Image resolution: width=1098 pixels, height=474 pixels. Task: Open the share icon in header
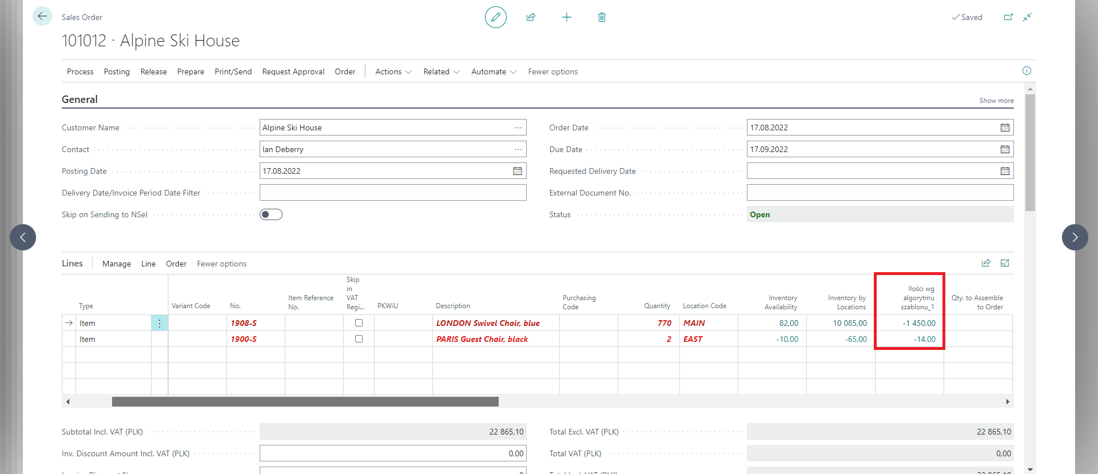(531, 17)
